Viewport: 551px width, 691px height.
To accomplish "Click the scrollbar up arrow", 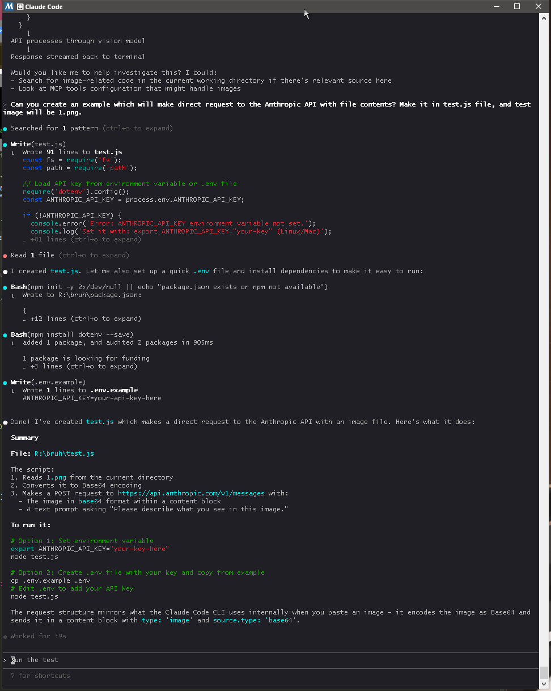I will (543, 18).
